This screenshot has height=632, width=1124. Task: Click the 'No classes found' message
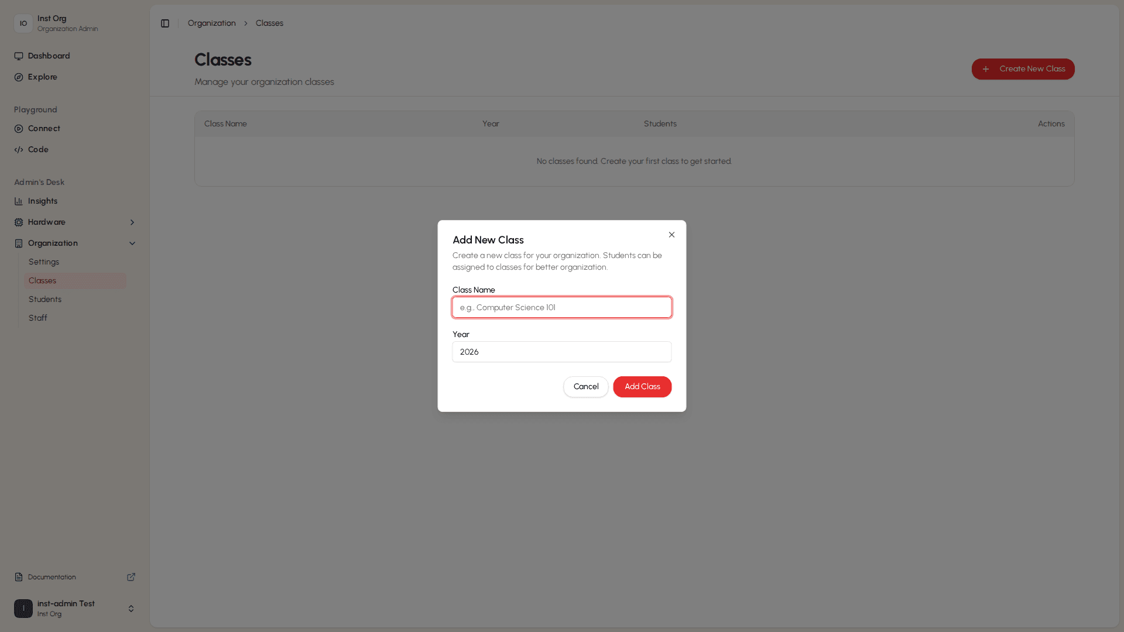(x=634, y=162)
